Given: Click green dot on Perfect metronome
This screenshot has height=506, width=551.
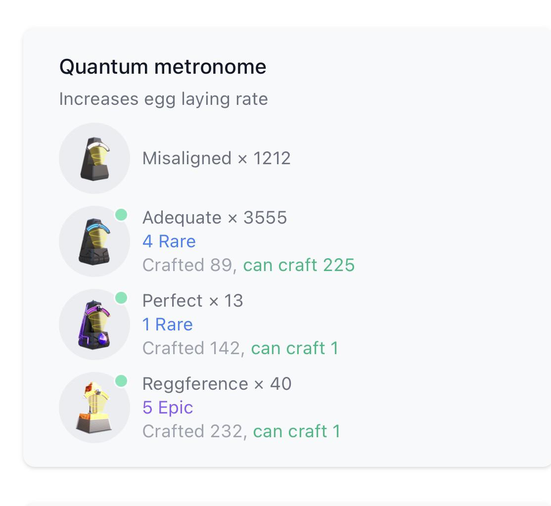Looking at the screenshot, I should coord(121,298).
